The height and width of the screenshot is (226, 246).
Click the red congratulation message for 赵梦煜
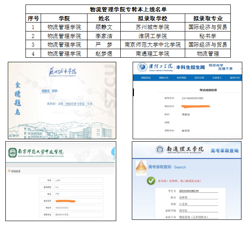click(179, 181)
